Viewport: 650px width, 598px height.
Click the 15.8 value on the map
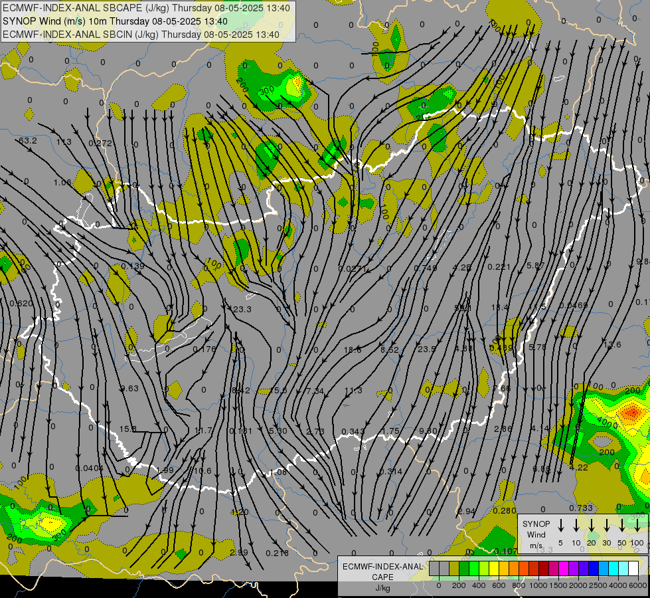127,429
